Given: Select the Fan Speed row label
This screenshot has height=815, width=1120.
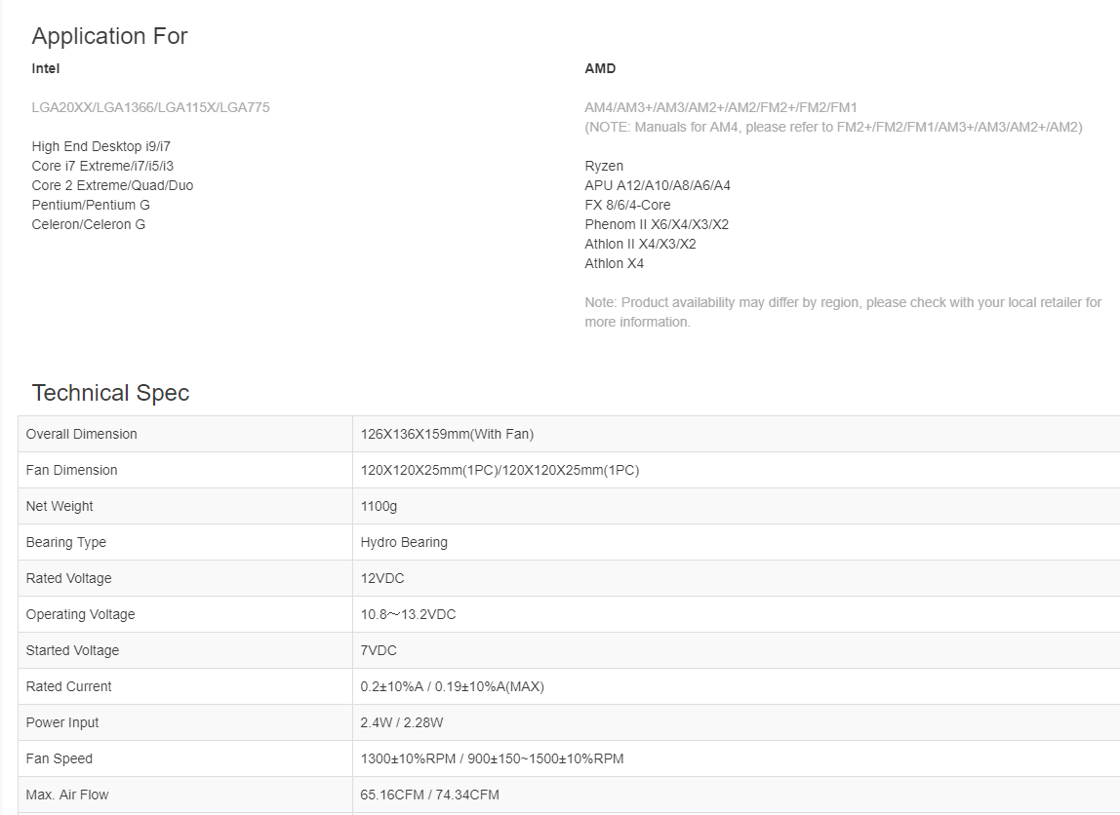Looking at the screenshot, I should tap(59, 758).
